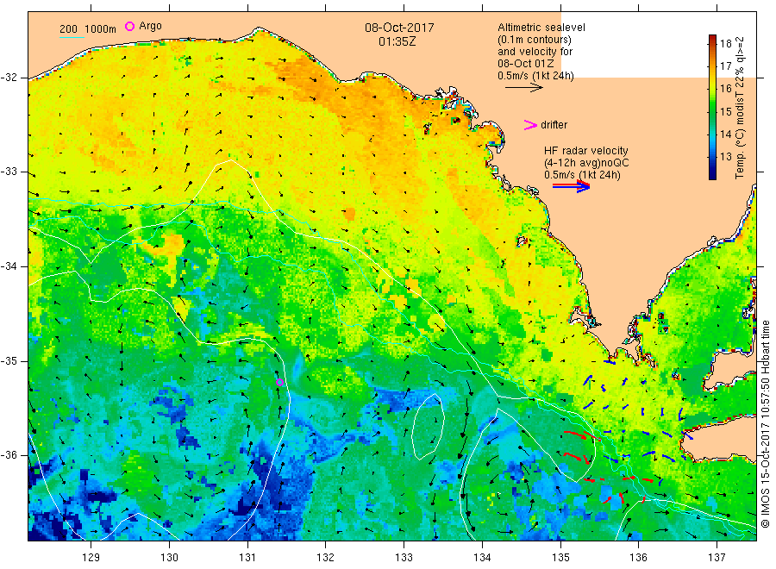Click the 130 longitude axis label

coord(169,558)
